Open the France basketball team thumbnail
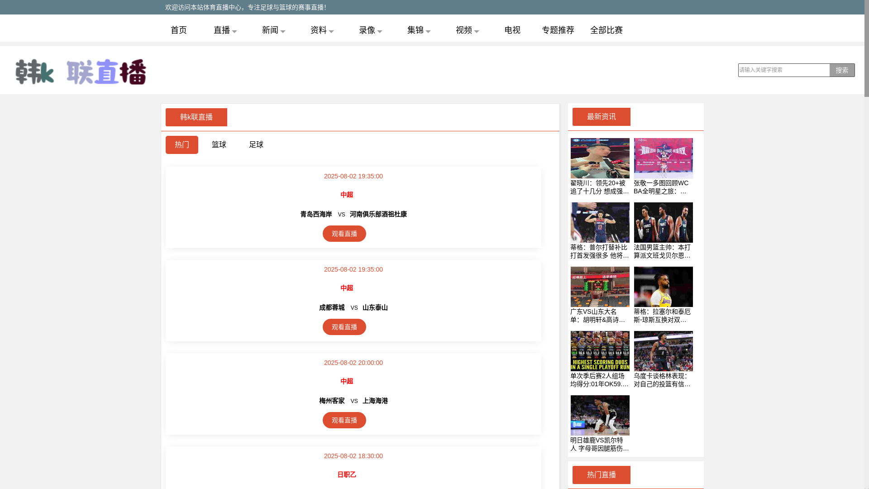 [x=664, y=223]
